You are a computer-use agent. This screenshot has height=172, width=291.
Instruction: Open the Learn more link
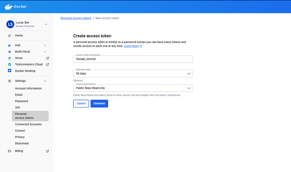pyautogui.click(x=132, y=46)
